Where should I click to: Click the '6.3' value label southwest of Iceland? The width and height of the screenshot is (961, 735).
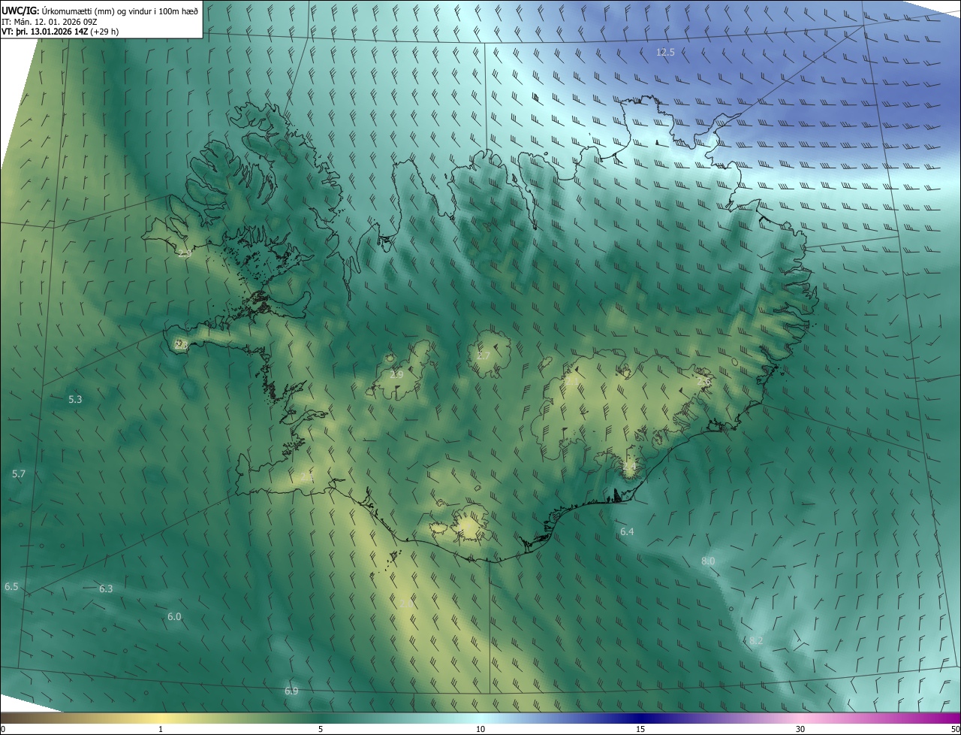[x=106, y=589]
